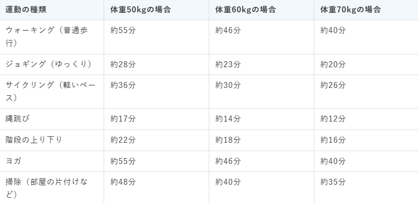This screenshot has width=418, height=203.
Task: Select 約14分 in the 縄跳び row
Action: [x=228, y=119]
